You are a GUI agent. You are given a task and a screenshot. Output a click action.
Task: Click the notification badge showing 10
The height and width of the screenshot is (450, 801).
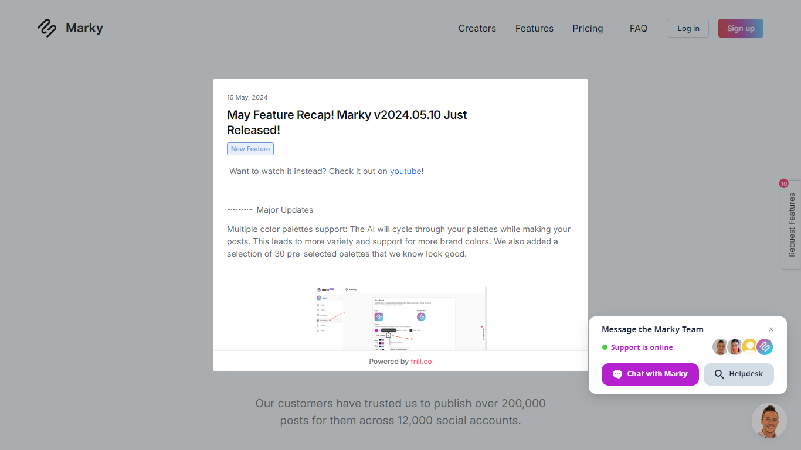[x=784, y=183]
